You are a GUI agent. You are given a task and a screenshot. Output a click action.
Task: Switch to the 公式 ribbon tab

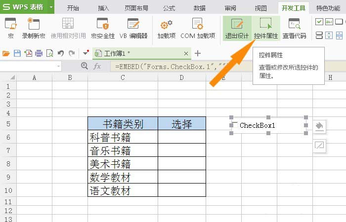click(x=169, y=8)
